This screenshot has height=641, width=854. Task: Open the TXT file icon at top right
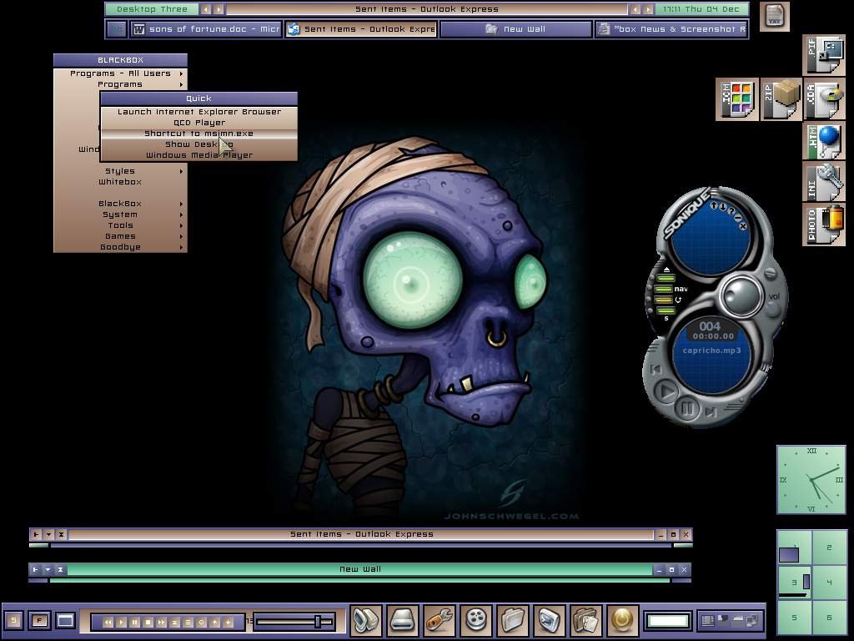click(x=774, y=17)
